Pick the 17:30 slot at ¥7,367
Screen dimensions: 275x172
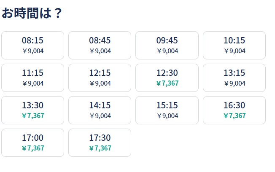click(x=100, y=143)
